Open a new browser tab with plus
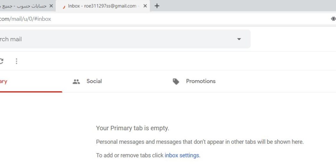This screenshot has height=168, width=336. pyautogui.click(x=157, y=6)
